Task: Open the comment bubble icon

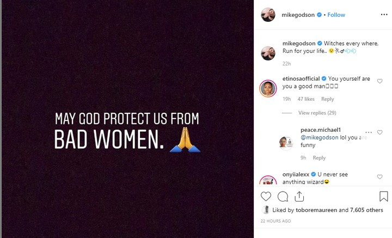Action: [283, 196]
